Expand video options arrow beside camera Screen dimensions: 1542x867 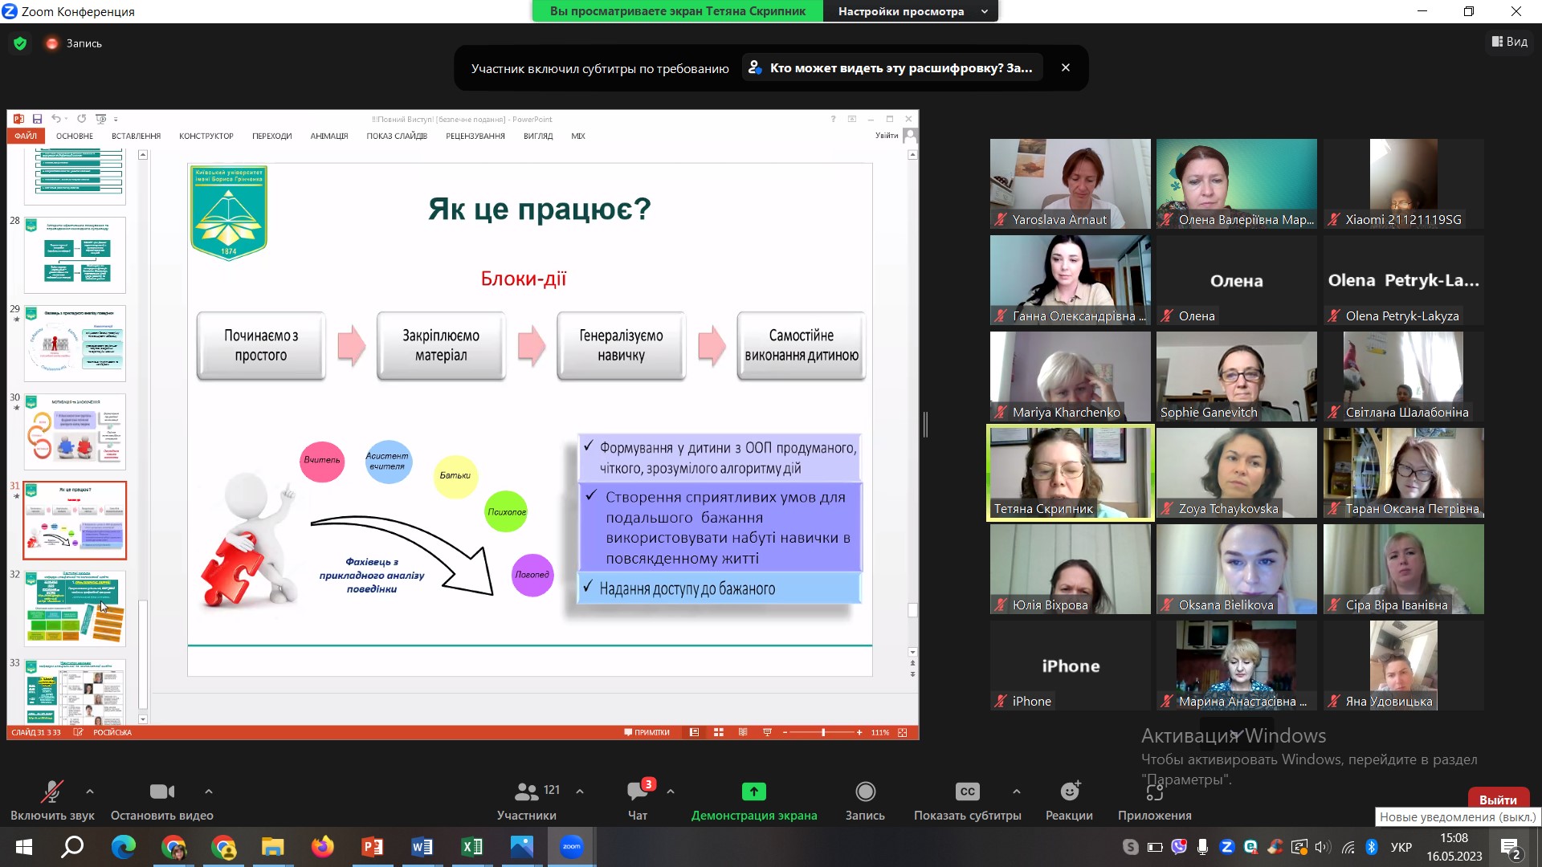[209, 792]
